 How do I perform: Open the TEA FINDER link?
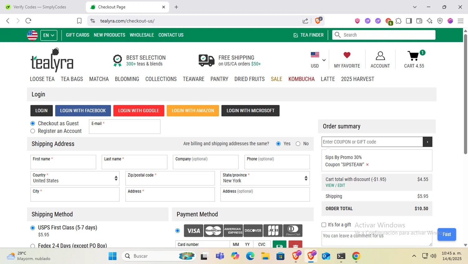(309, 35)
